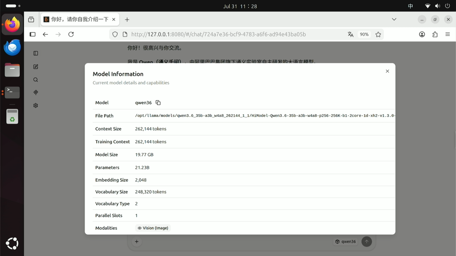Open the clock showing Jul 31 11:28
Viewport: 456px width, 256px height.
tap(240, 6)
